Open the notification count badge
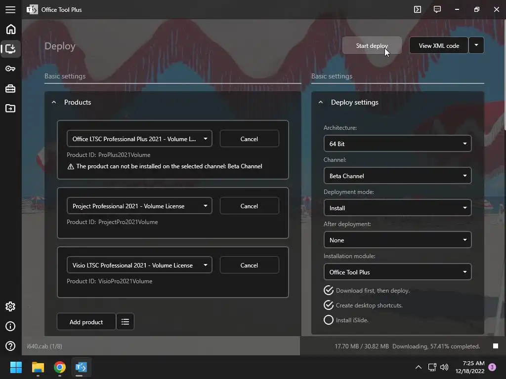 tap(492, 367)
